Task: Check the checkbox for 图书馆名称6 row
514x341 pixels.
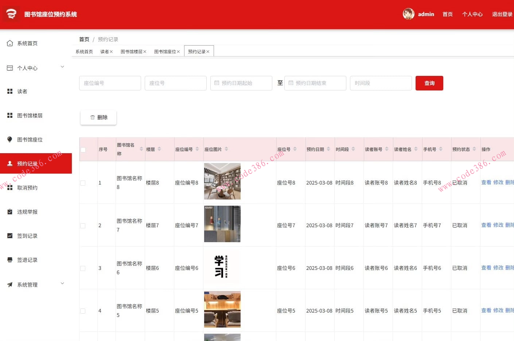Action: coord(83,268)
